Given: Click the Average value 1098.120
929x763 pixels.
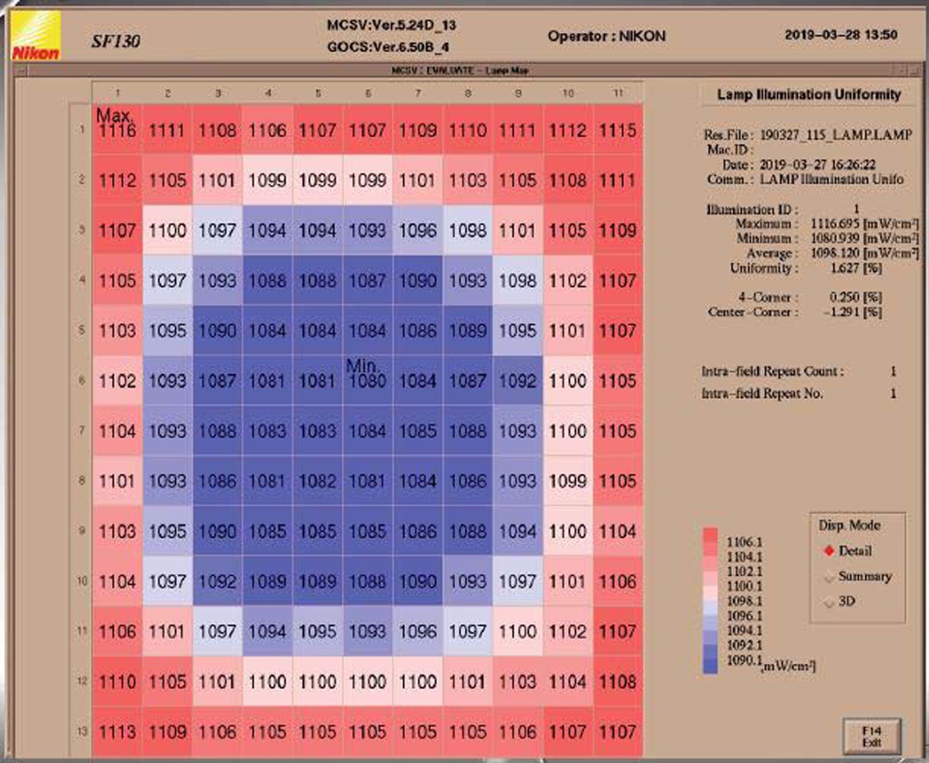Looking at the screenshot, I should (x=836, y=253).
